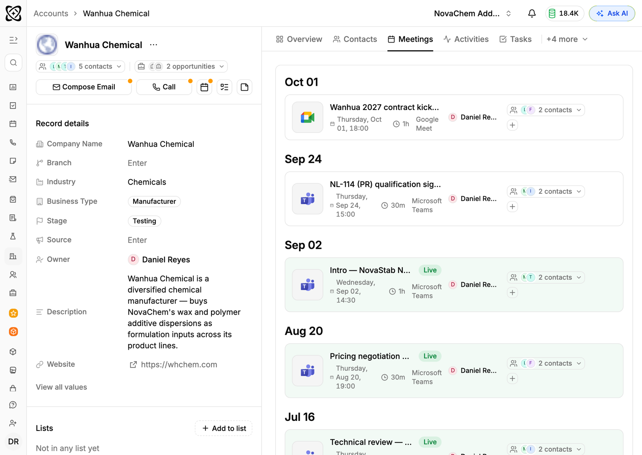This screenshot has width=642, height=455.
Task: Expand the 5 contacts dropdown
Action: coord(80,66)
